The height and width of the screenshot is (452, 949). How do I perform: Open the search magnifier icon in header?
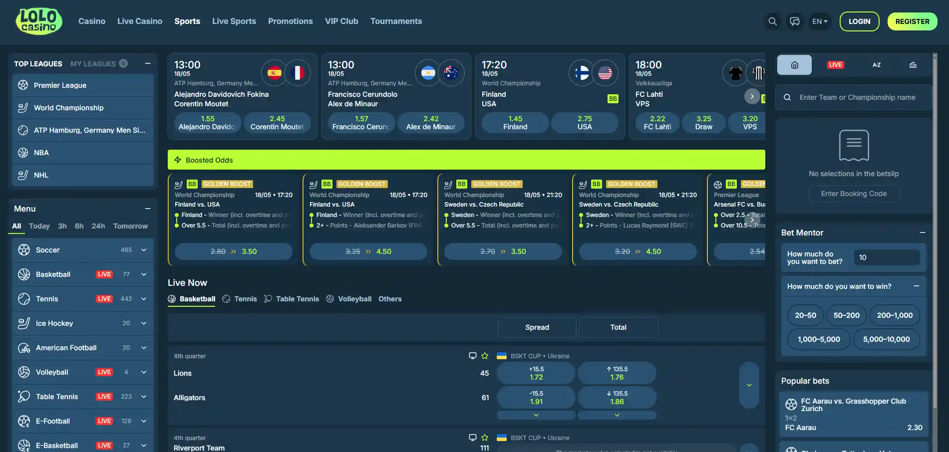pyautogui.click(x=772, y=21)
